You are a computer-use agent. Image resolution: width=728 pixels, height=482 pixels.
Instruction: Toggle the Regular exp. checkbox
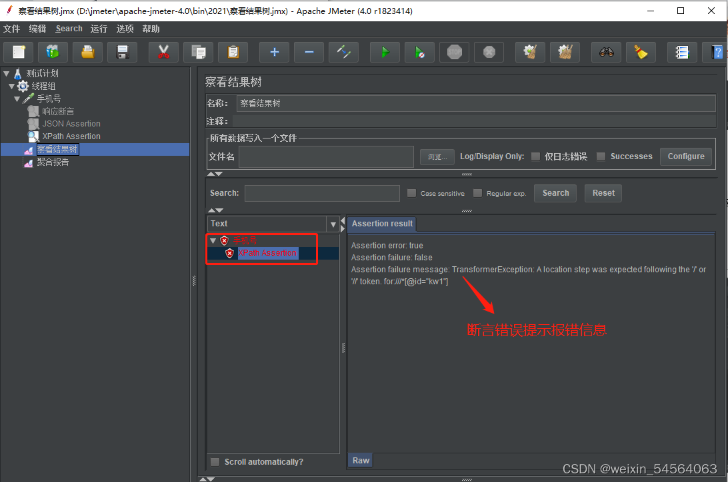(477, 193)
